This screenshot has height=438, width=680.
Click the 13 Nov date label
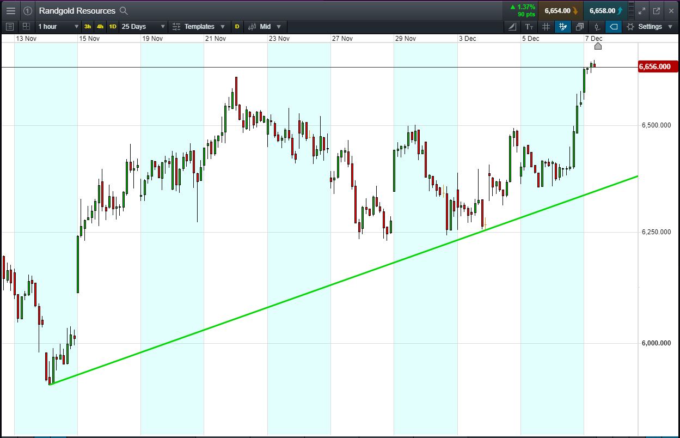pyautogui.click(x=26, y=38)
